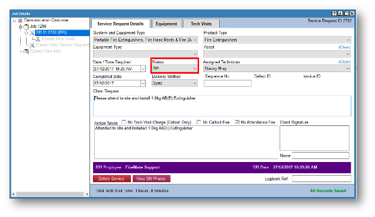Click the Delete Service button
This screenshot has width=375, height=217.
pos(112,179)
